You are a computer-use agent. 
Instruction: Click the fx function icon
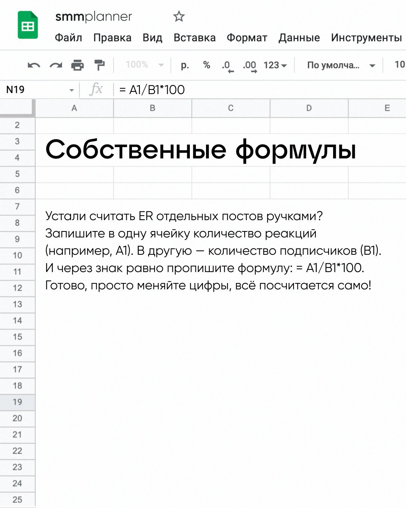[96, 90]
